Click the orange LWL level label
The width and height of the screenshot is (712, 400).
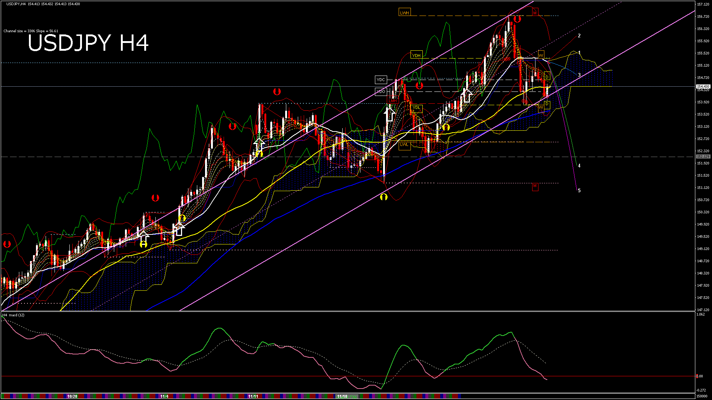[404, 144]
